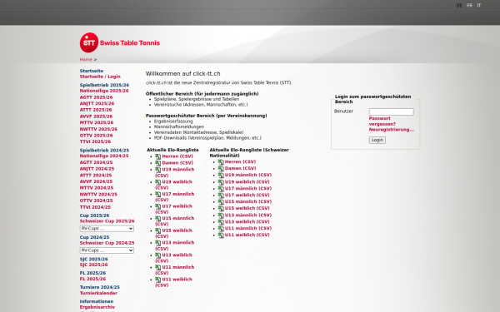
Task: Open ATTT 2025/26 link
Action: click(x=96, y=110)
